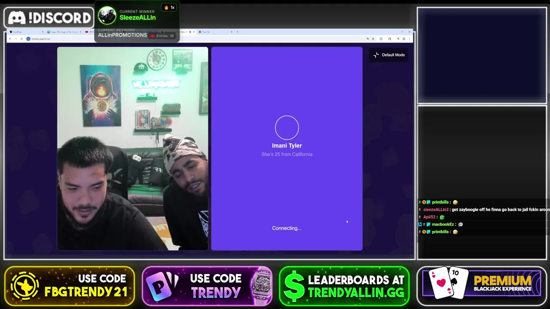Open a new browser tab with plus button
550x309 pixels.
237,32
